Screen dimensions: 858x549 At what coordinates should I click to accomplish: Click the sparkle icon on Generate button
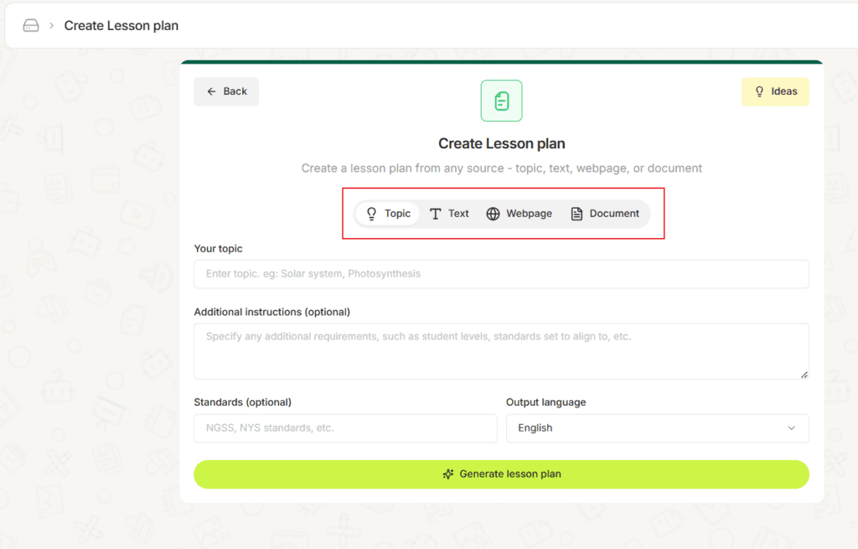[449, 474]
